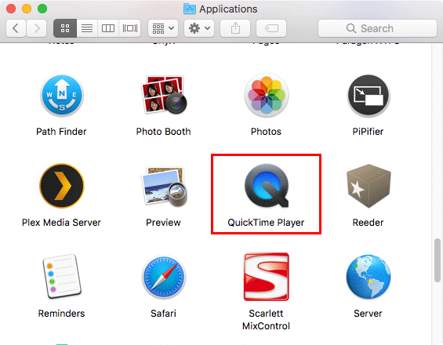
Task: Click the "Photos" label text
Action: tap(266, 132)
